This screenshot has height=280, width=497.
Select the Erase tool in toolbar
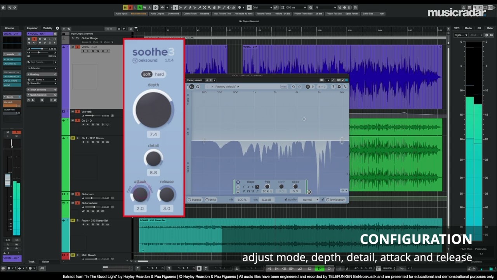[x=190, y=7]
